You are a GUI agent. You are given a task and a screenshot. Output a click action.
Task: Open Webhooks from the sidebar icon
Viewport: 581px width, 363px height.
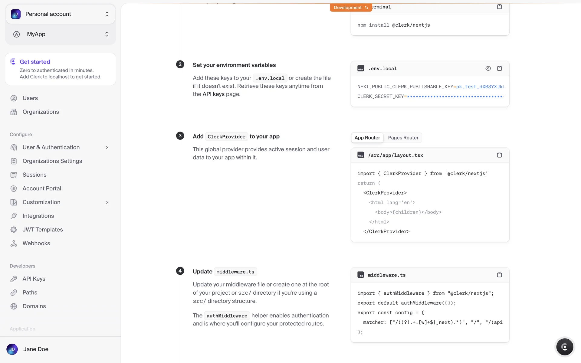(14, 243)
